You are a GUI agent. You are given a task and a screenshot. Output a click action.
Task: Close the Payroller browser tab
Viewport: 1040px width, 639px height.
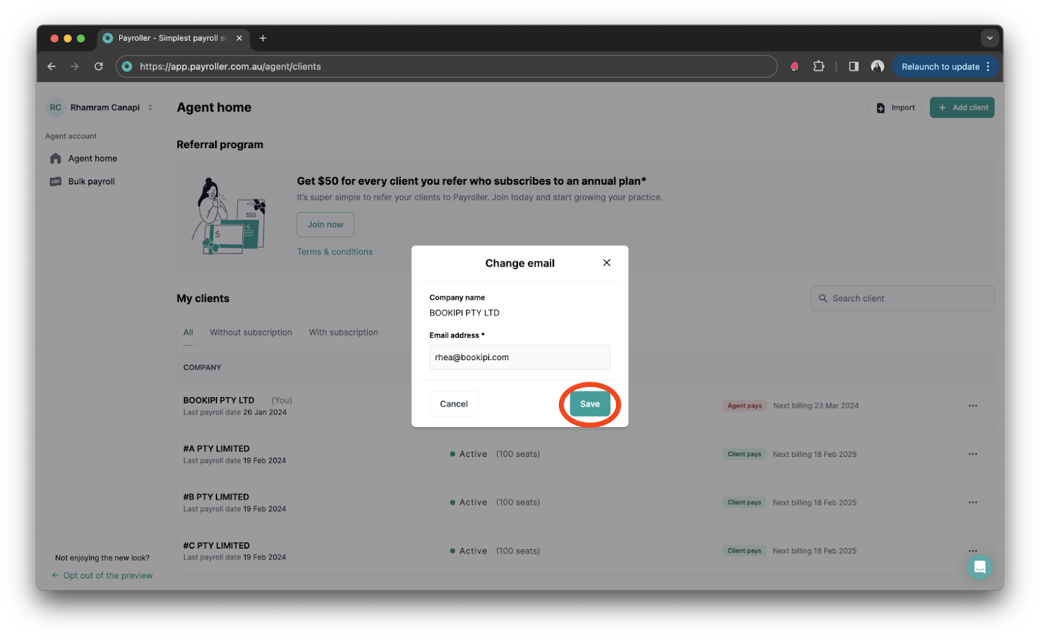239,38
